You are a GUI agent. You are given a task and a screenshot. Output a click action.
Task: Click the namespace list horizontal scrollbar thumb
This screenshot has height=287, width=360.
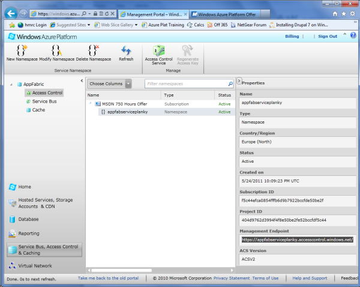pos(122,270)
